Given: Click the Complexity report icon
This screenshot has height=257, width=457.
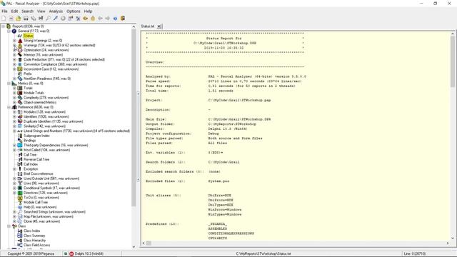Looking at the screenshot, I should click(x=20, y=98).
